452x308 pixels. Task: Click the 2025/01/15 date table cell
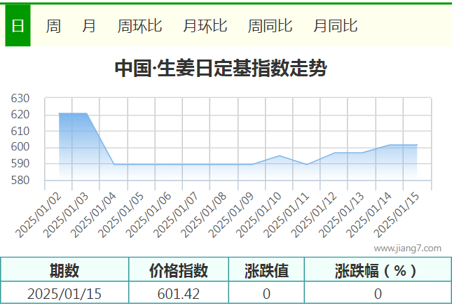tap(64, 293)
